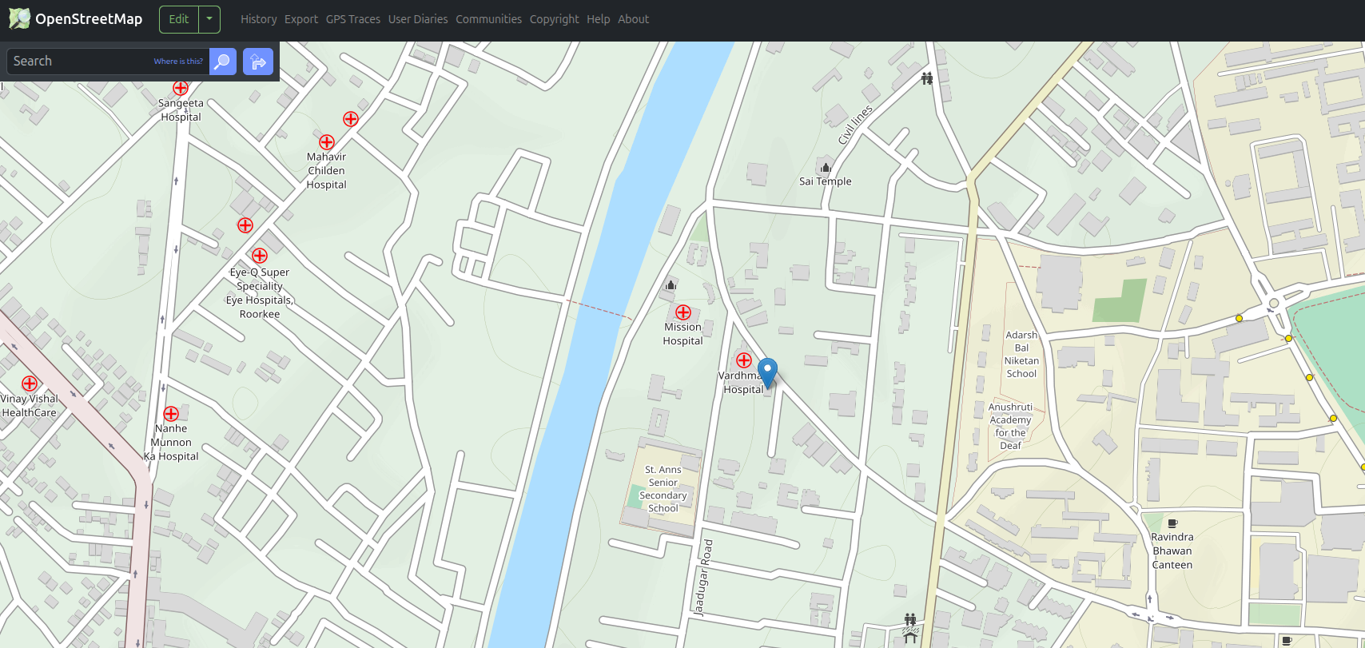Click the Vinay Vishal HealthCare label
Viewport: 1365px width, 648px height.
30,406
